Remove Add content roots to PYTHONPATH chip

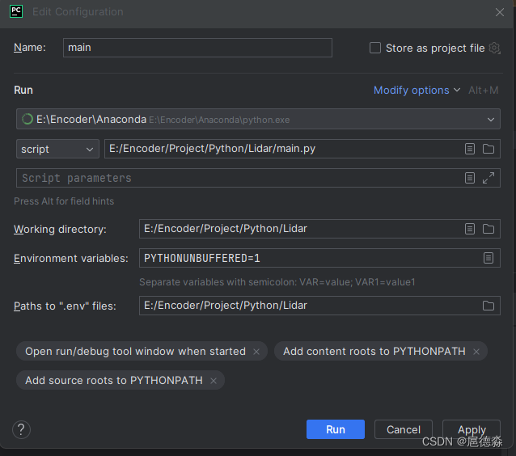(476, 352)
